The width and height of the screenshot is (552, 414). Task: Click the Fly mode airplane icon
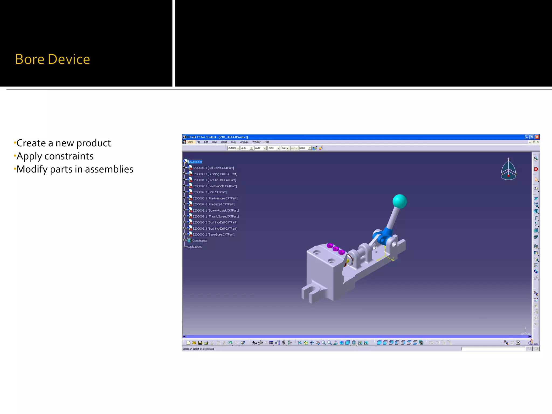click(x=299, y=343)
